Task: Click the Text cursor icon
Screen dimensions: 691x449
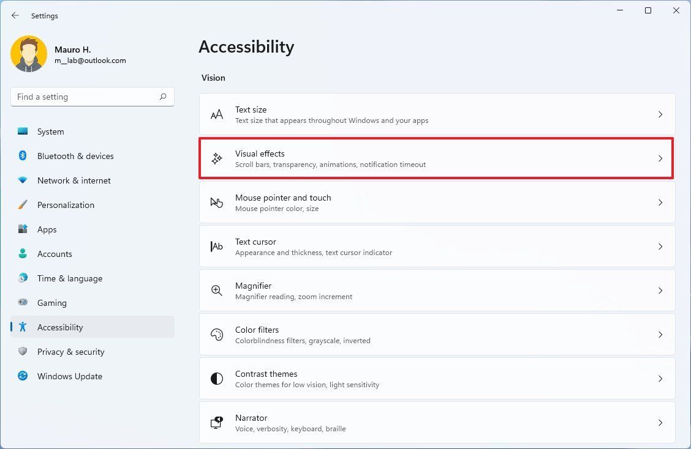Action: 217,247
